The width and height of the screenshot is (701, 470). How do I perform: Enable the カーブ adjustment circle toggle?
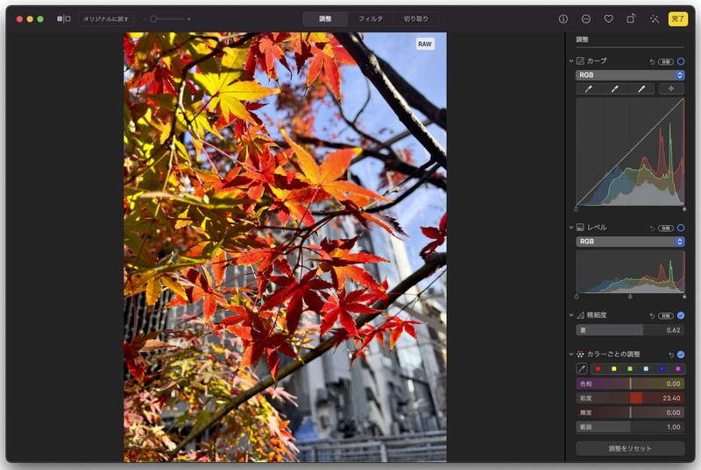(x=681, y=61)
